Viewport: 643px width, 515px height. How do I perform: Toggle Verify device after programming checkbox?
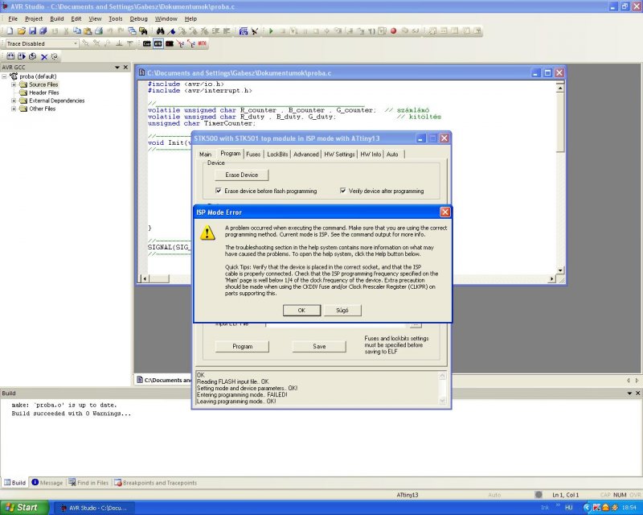tap(343, 191)
